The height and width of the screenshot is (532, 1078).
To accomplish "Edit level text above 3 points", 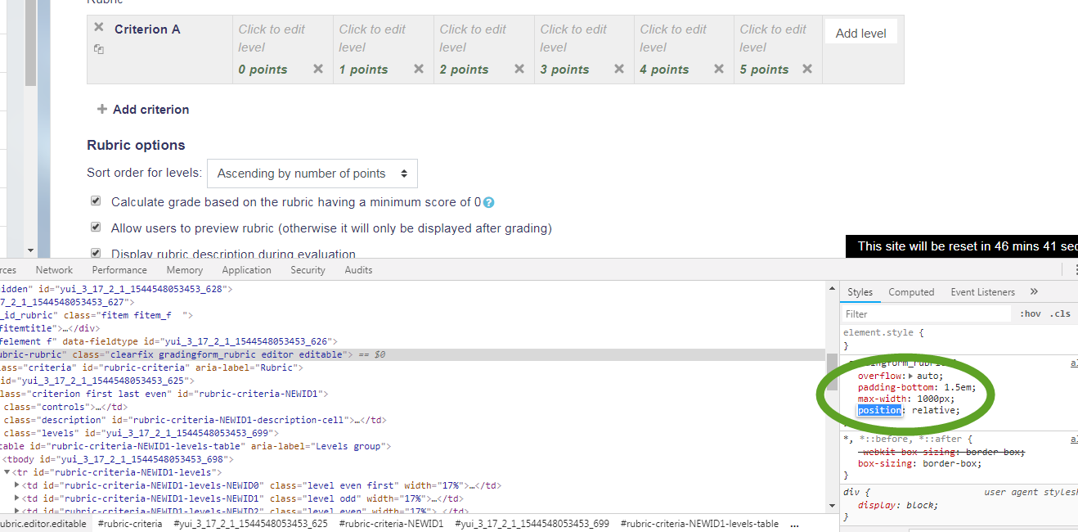I will [x=573, y=38].
